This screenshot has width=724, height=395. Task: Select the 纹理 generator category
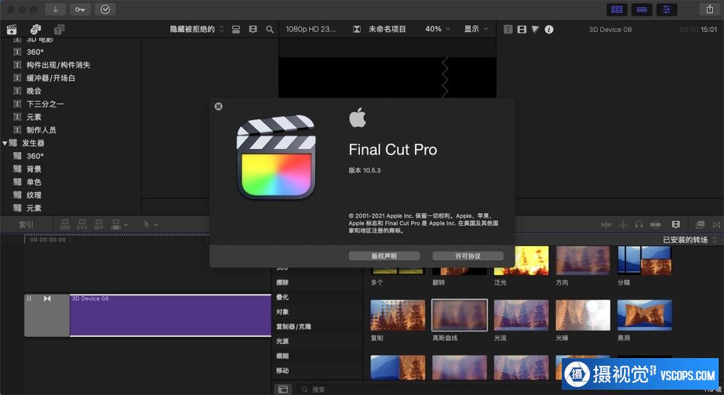34,195
